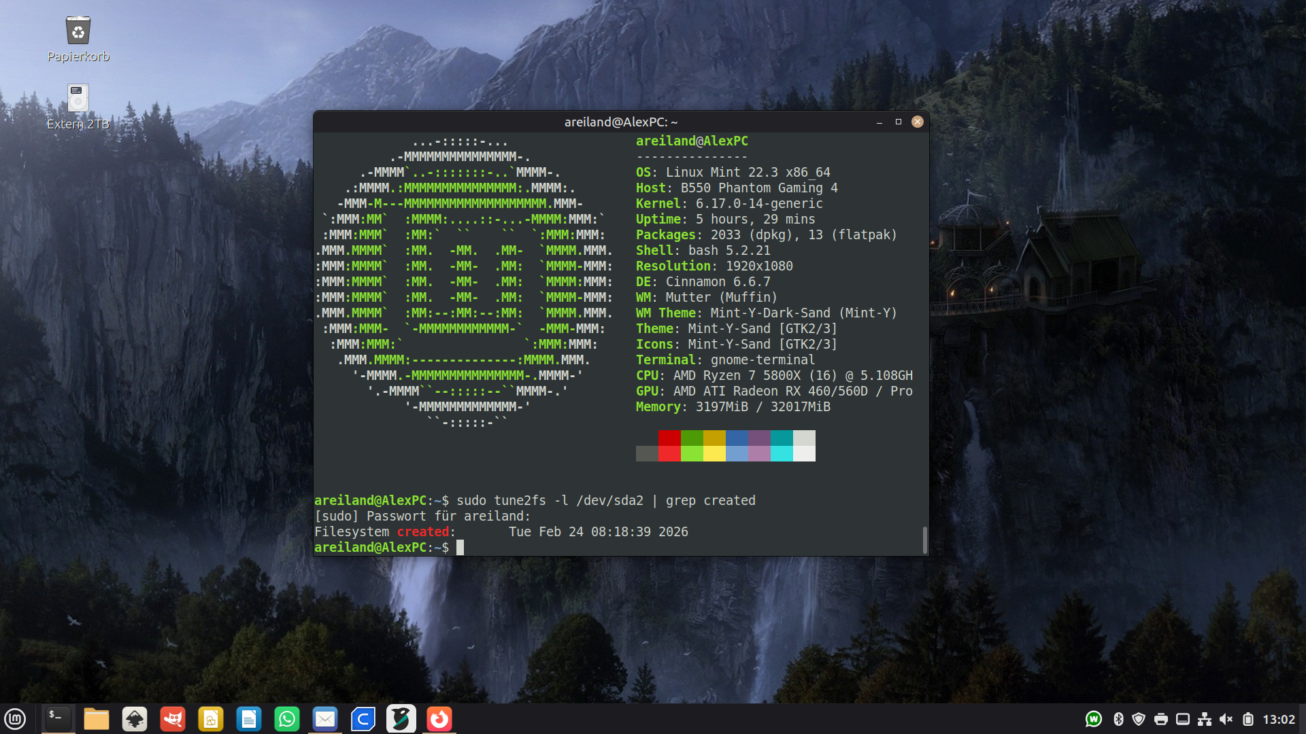This screenshot has width=1306, height=734.
Task: Open the clock calendar showing 13:02
Action: 1279,719
